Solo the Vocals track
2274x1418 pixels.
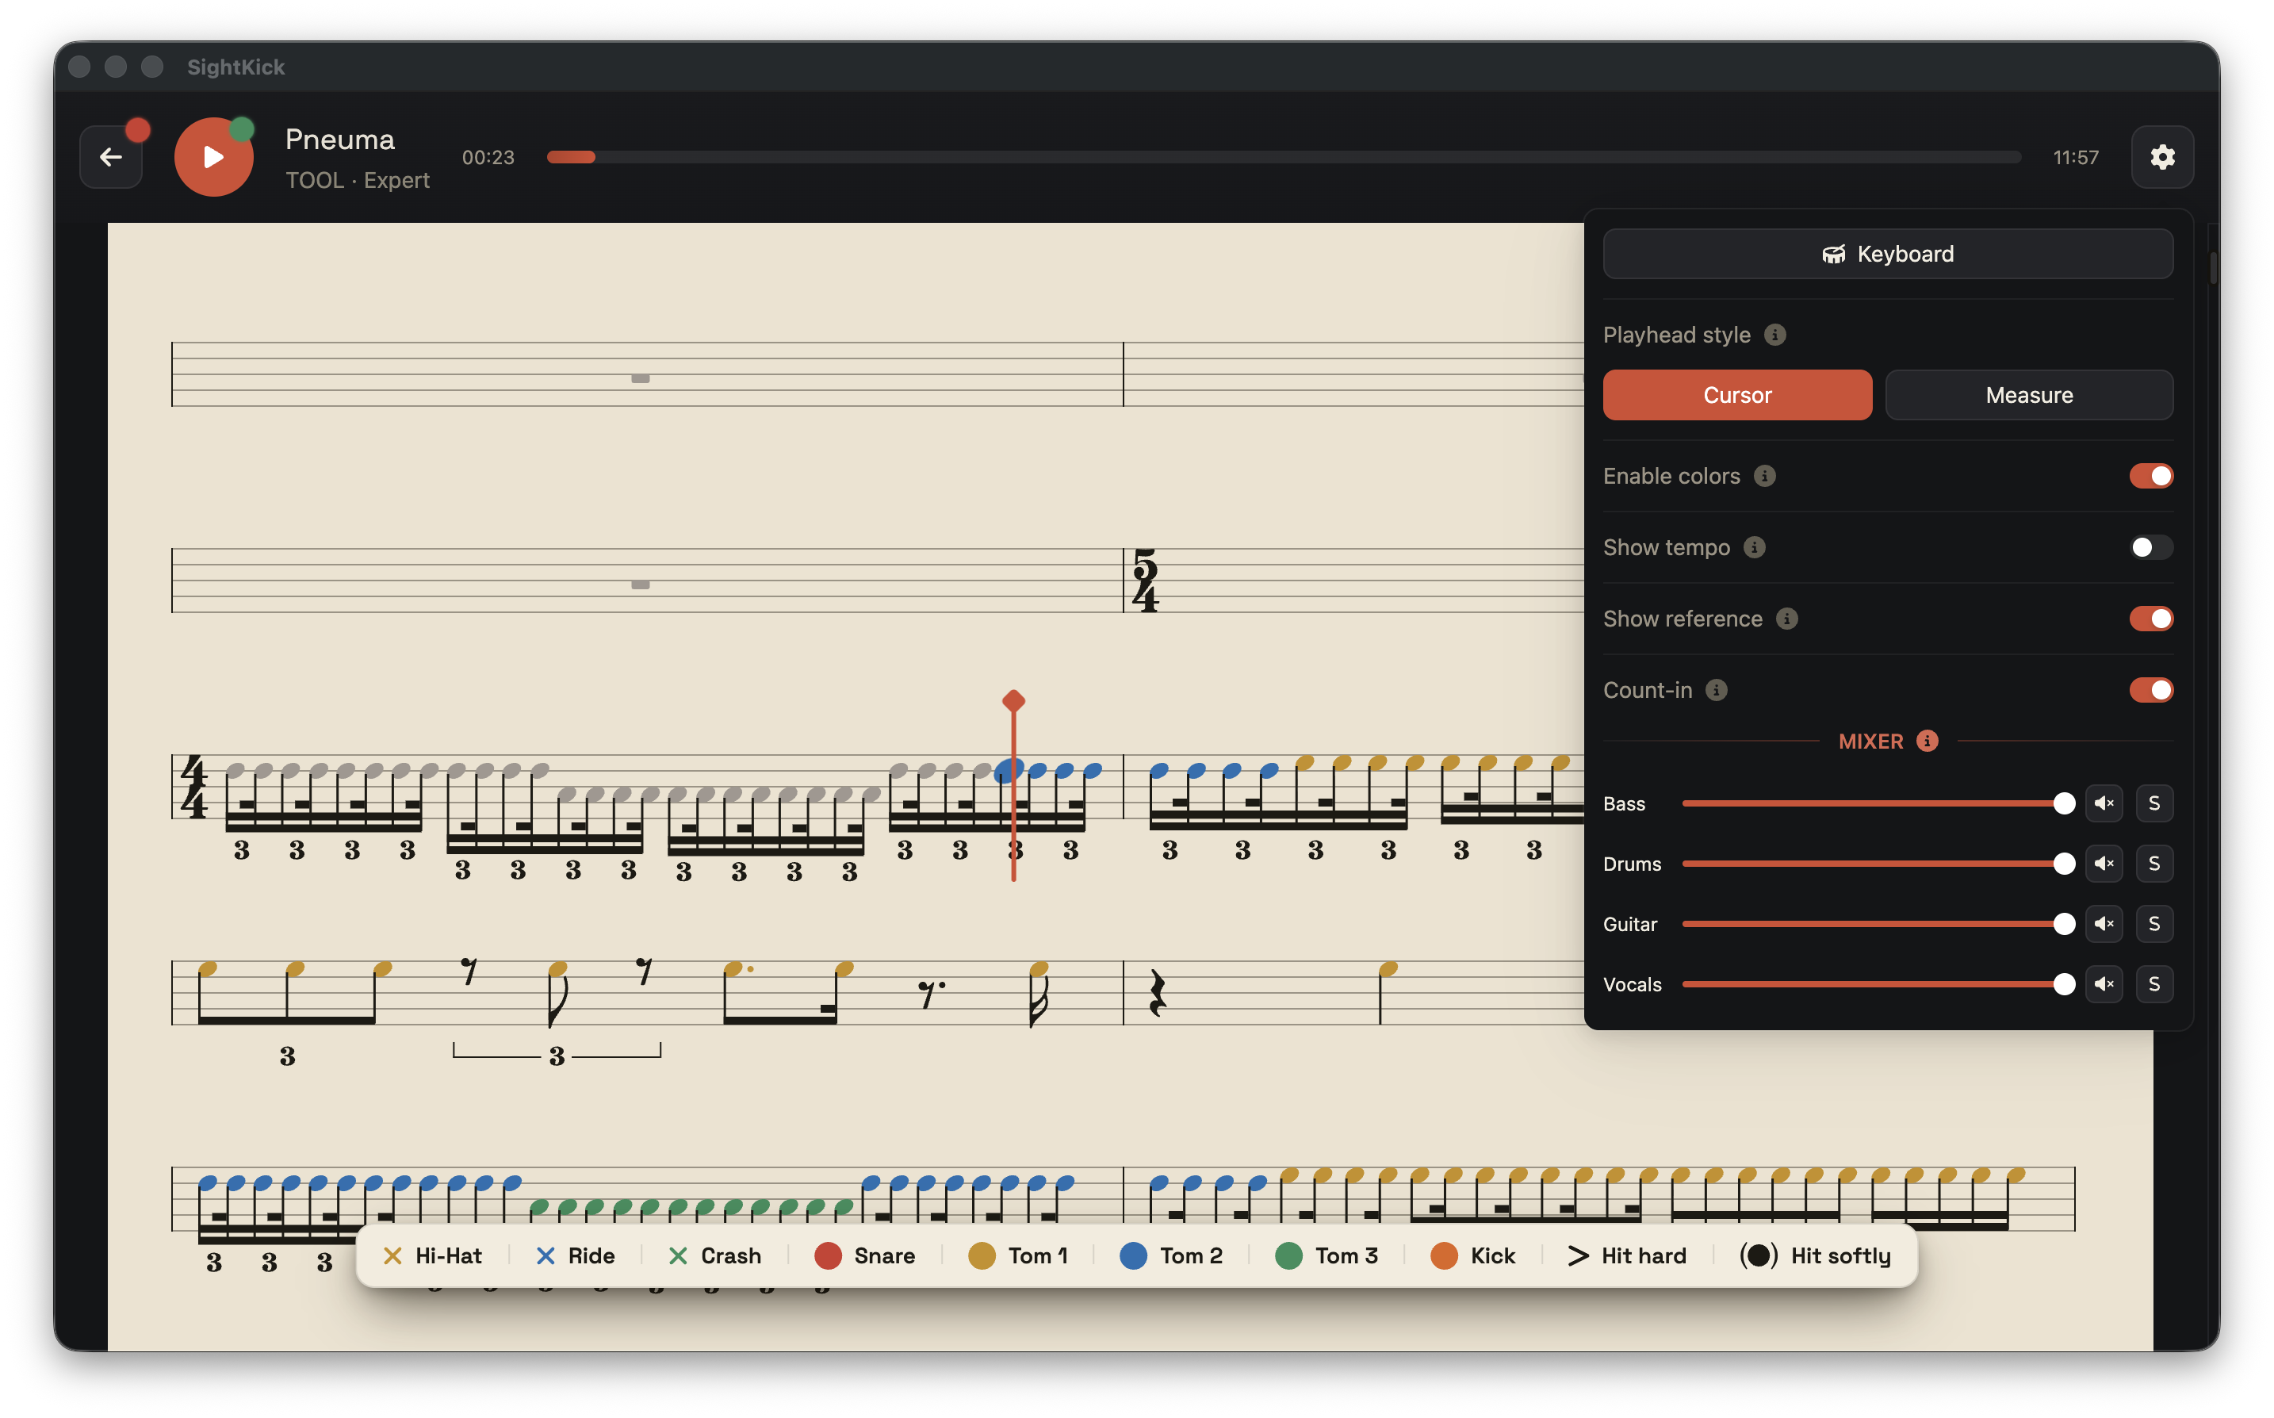coord(2154,983)
